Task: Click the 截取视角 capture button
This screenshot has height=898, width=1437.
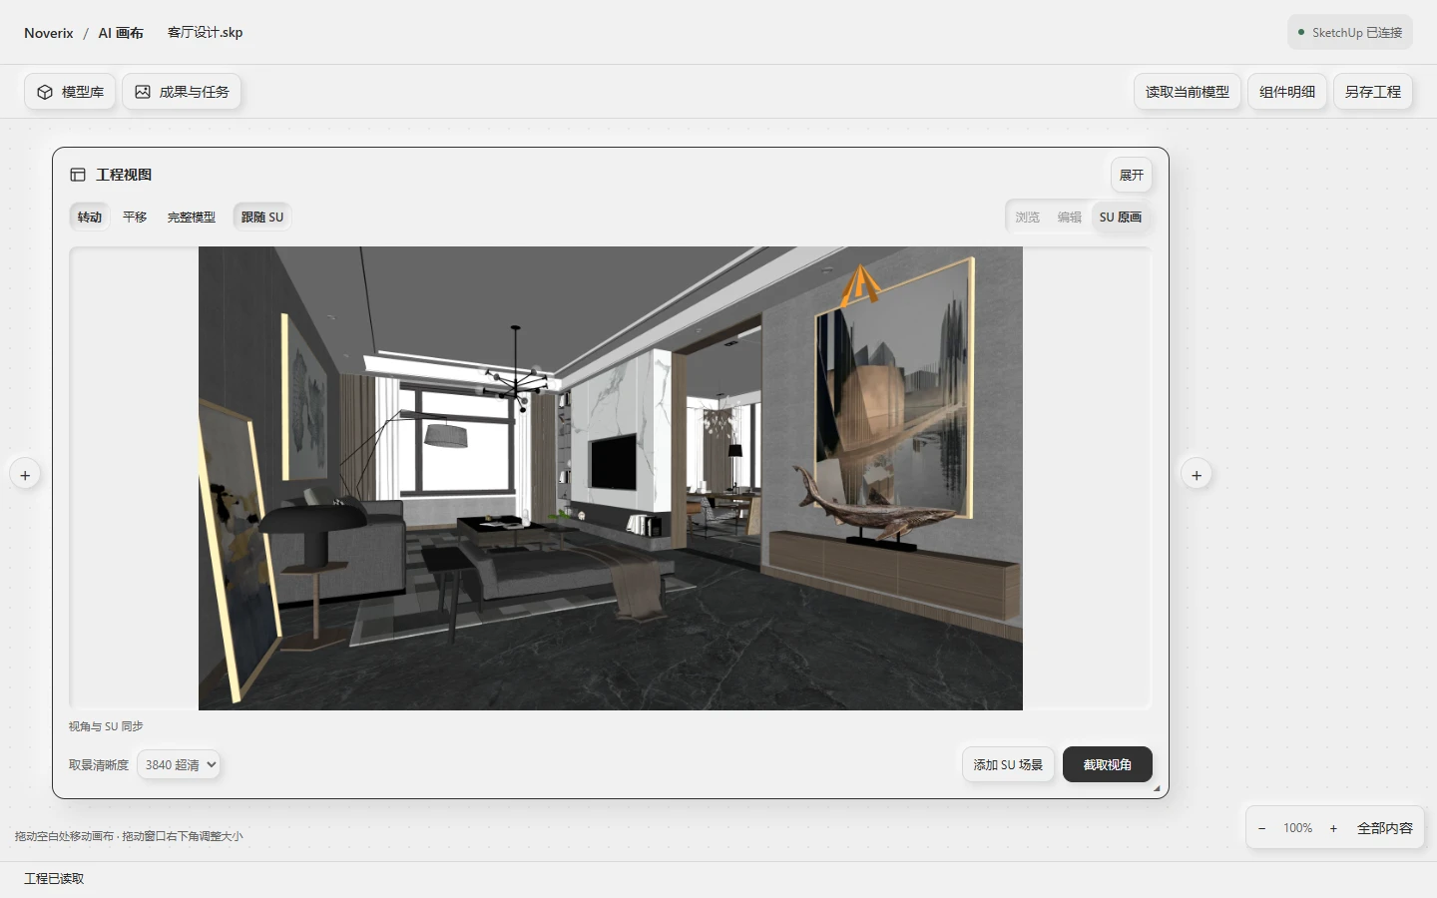Action: click(1108, 765)
